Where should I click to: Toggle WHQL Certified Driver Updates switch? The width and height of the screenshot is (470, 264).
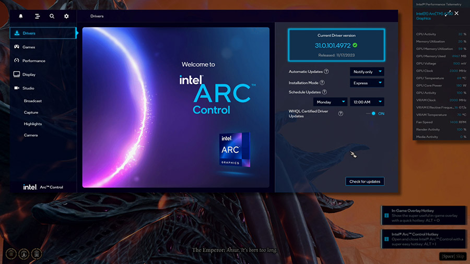[x=371, y=113]
